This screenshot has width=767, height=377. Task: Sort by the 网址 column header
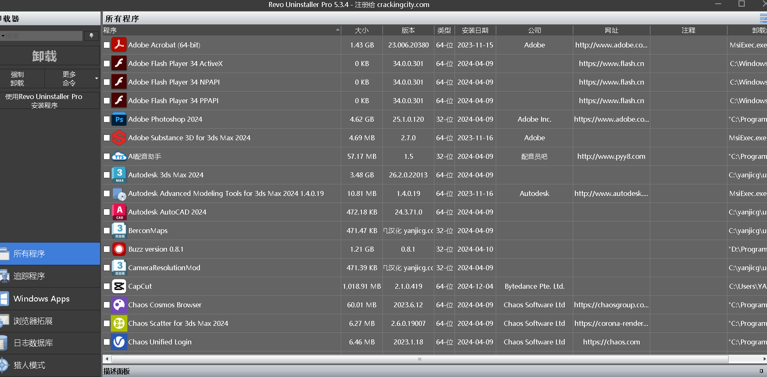[612, 30]
